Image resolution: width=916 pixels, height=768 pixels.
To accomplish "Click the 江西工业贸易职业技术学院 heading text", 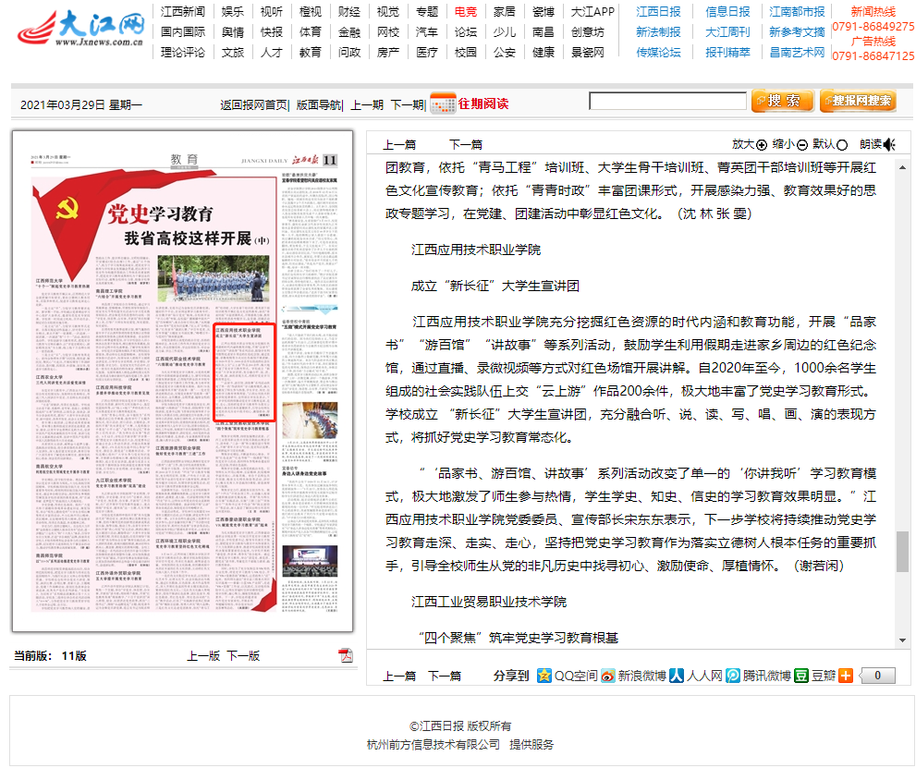I will point(489,603).
